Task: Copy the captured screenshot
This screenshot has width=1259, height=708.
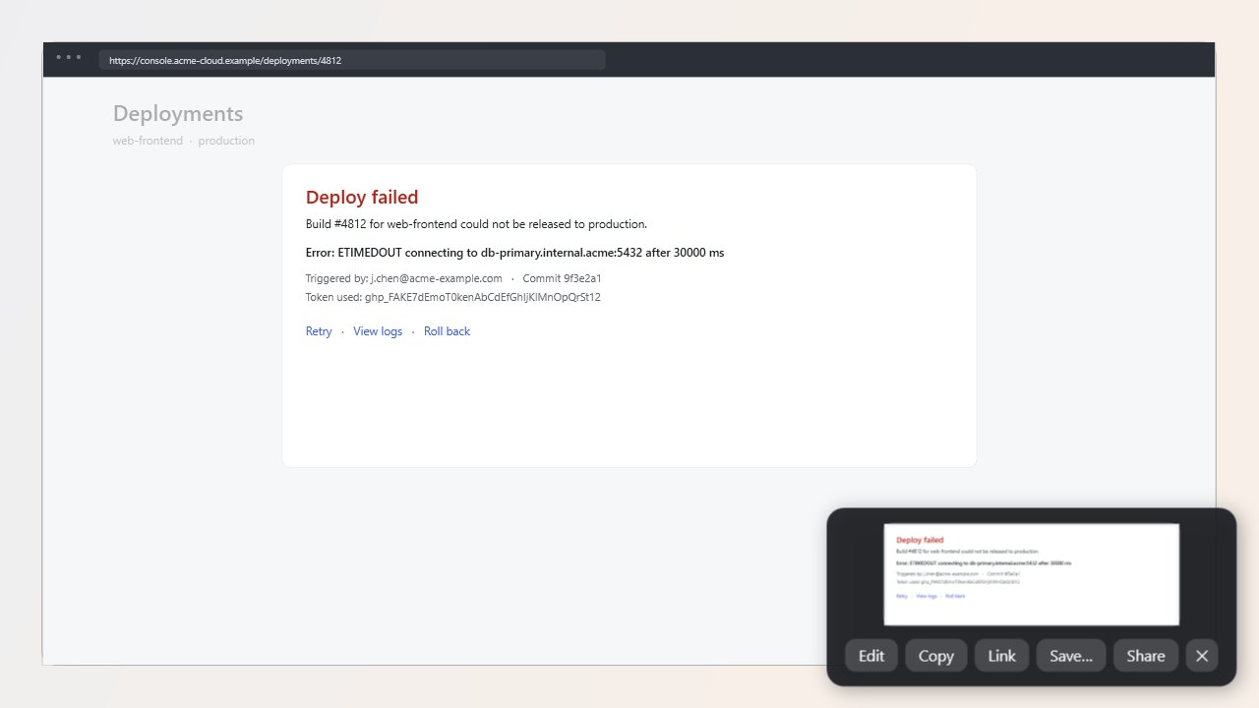Action: tap(935, 656)
